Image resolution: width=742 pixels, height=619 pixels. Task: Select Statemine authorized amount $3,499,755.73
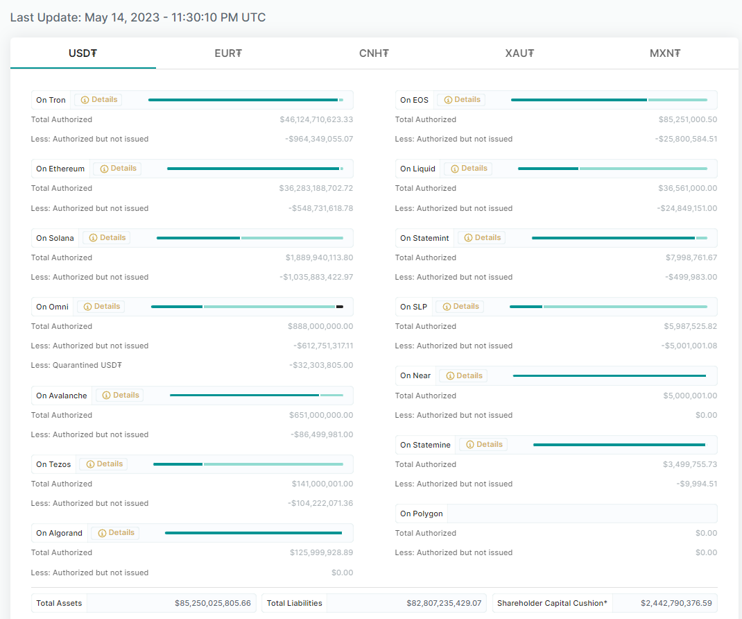(x=690, y=465)
